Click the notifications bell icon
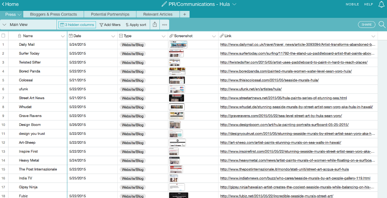387x198 pixels. [x=382, y=4]
